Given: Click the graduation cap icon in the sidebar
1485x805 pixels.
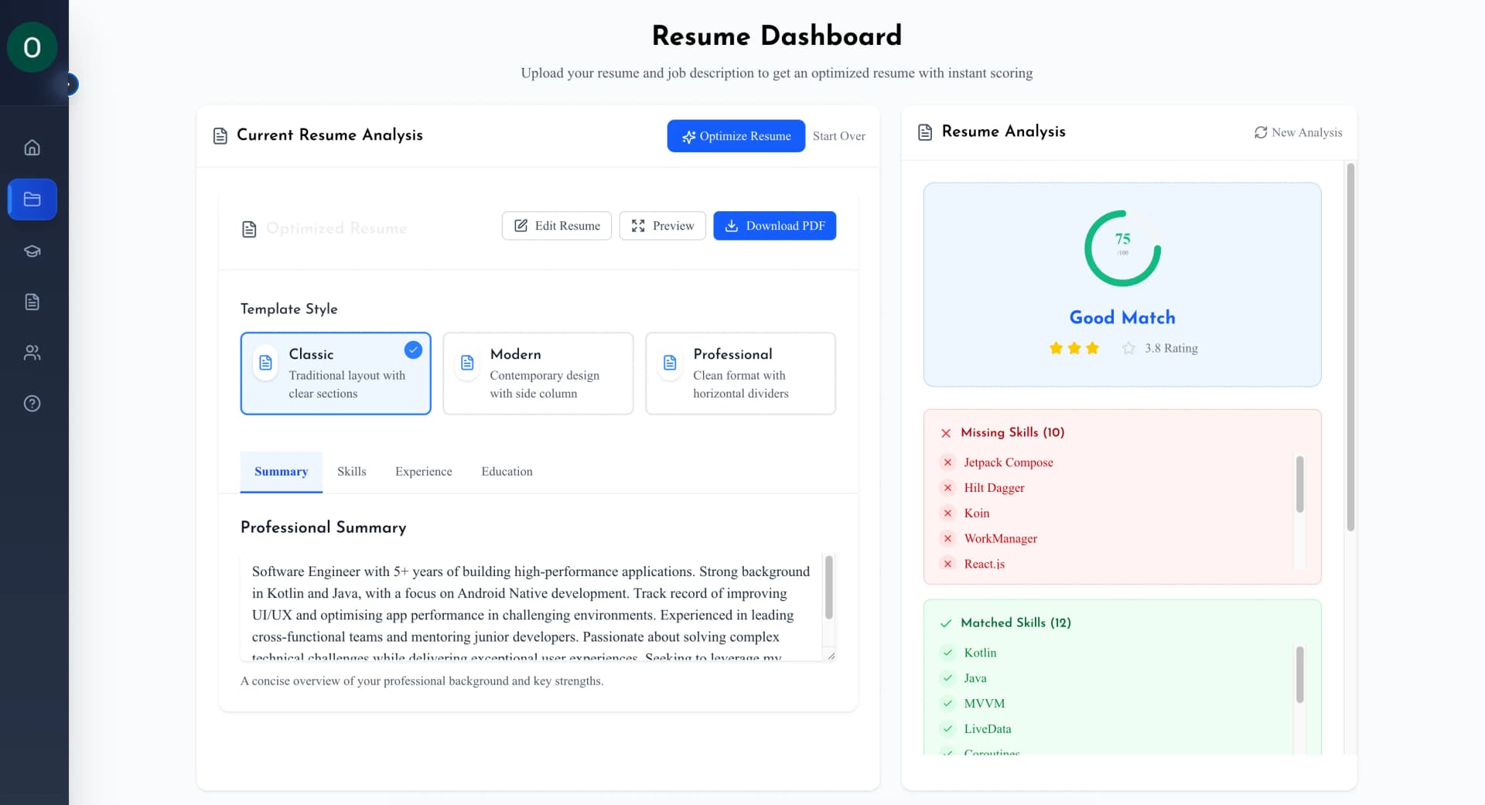Looking at the screenshot, I should 32,251.
